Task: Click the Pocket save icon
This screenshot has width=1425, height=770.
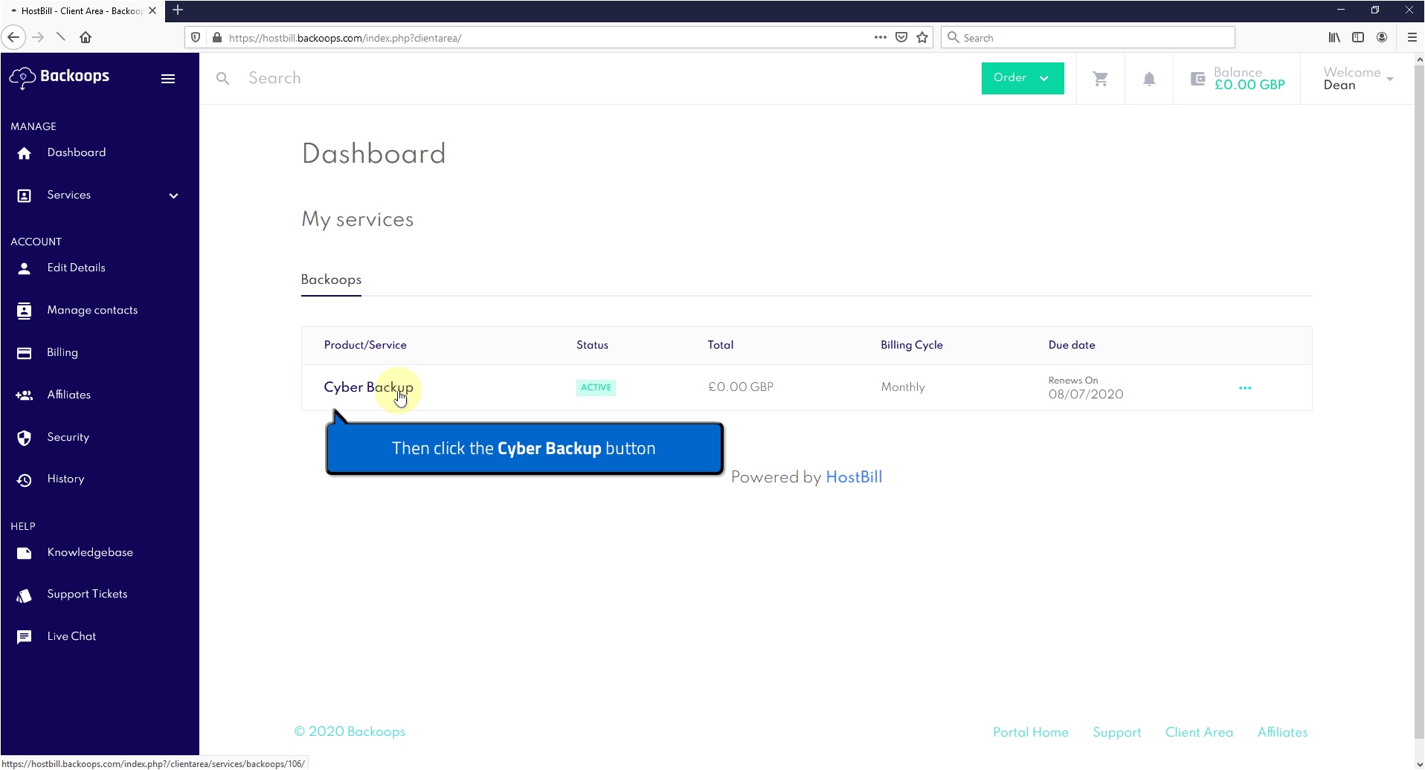Action: pyautogui.click(x=901, y=37)
